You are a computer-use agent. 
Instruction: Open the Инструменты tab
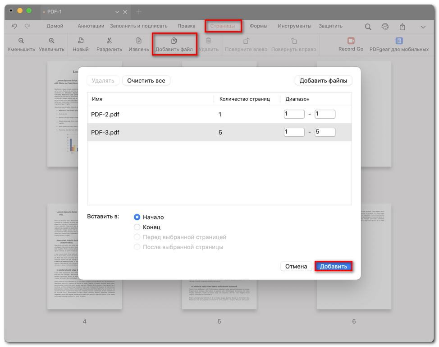294,26
